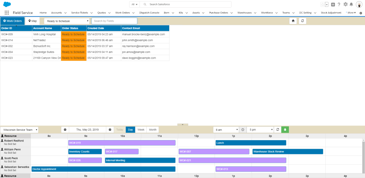Open the Dispatch Console tab
This screenshot has width=365, height=178.
coord(149,13)
